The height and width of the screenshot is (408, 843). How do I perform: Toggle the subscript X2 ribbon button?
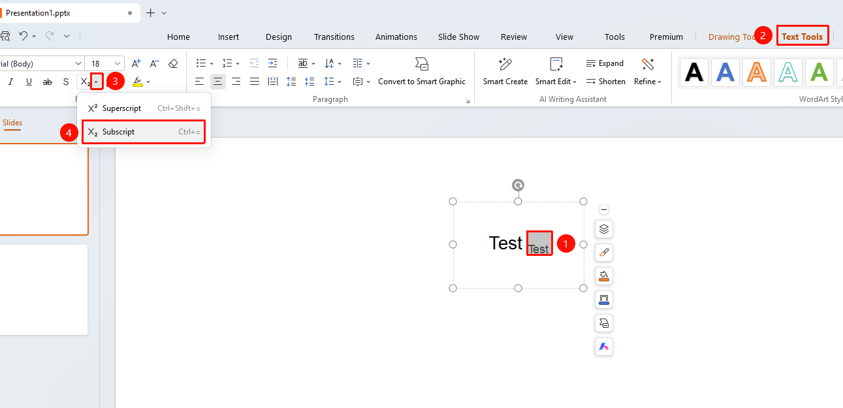(84, 82)
